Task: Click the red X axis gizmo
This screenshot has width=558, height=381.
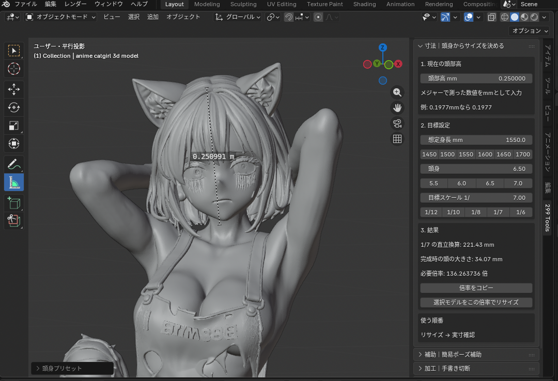Action: pyautogui.click(x=398, y=64)
